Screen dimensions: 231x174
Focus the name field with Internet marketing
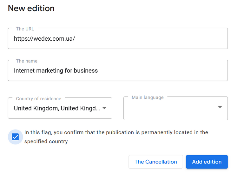tap(118, 70)
